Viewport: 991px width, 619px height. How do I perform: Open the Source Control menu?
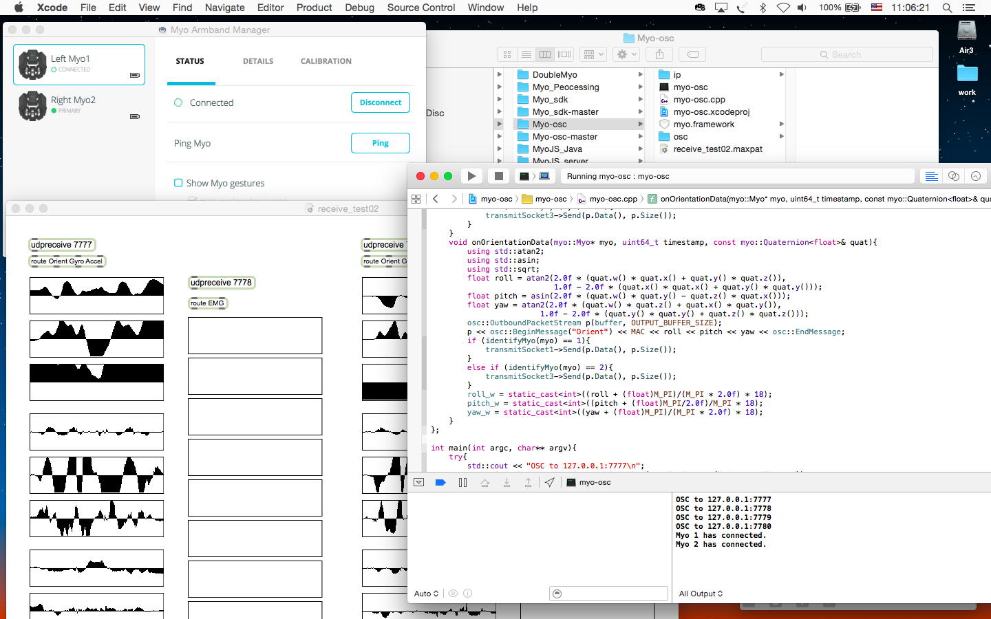(420, 8)
